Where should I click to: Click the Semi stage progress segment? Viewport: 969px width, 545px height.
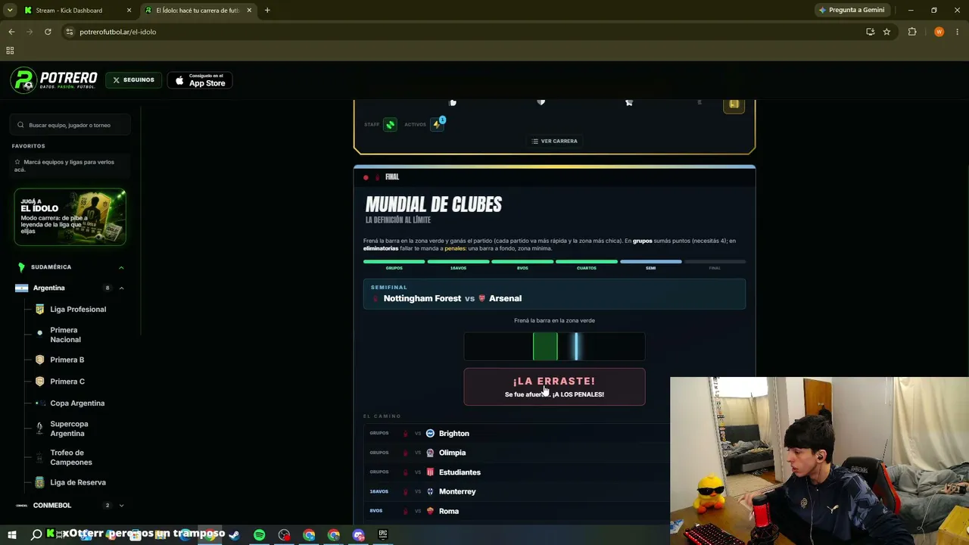[x=650, y=262]
